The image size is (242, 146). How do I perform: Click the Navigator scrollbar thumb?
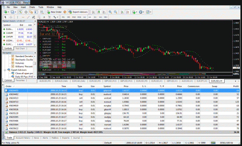(34, 63)
